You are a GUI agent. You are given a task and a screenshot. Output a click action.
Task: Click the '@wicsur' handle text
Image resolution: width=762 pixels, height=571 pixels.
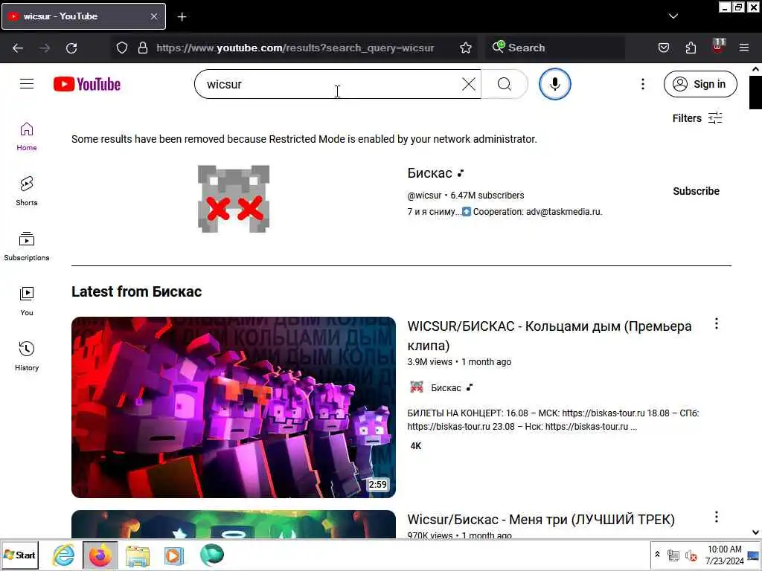(424, 196)
